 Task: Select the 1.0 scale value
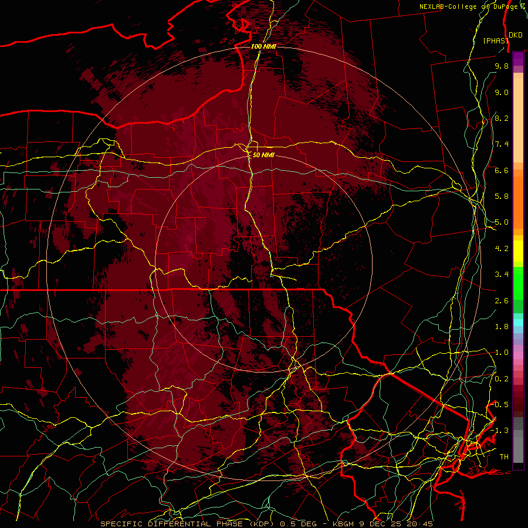(x=502, y=353)
